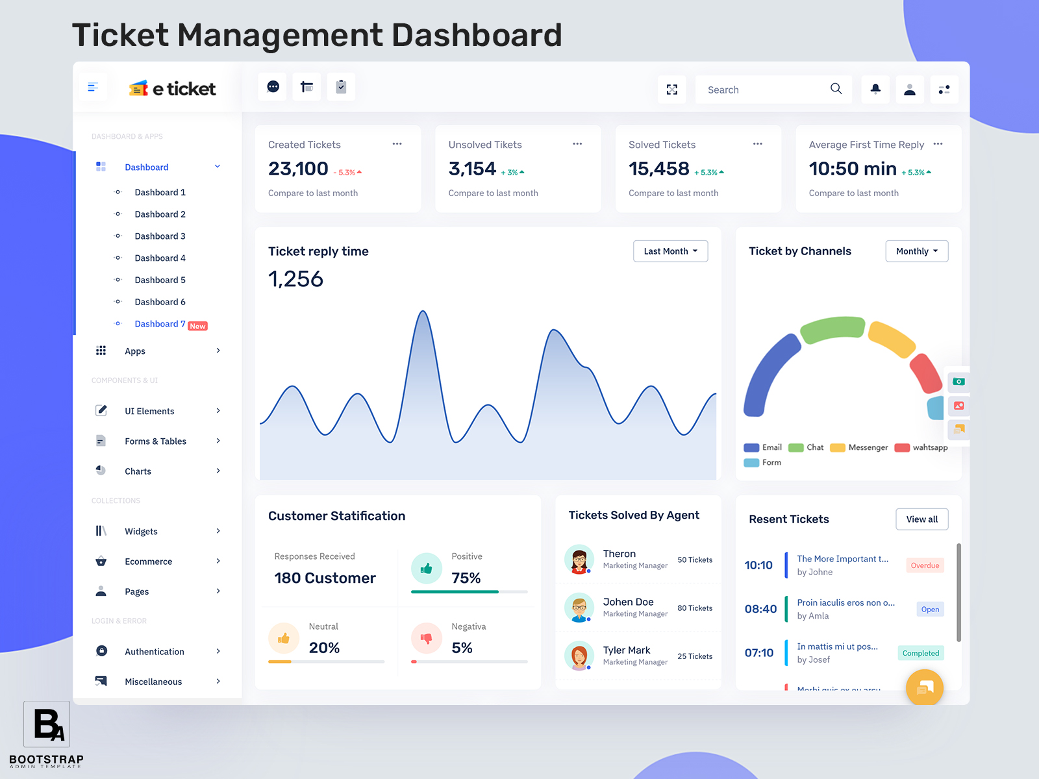Click the Charts pie icon in sidebar

[101, 470]
